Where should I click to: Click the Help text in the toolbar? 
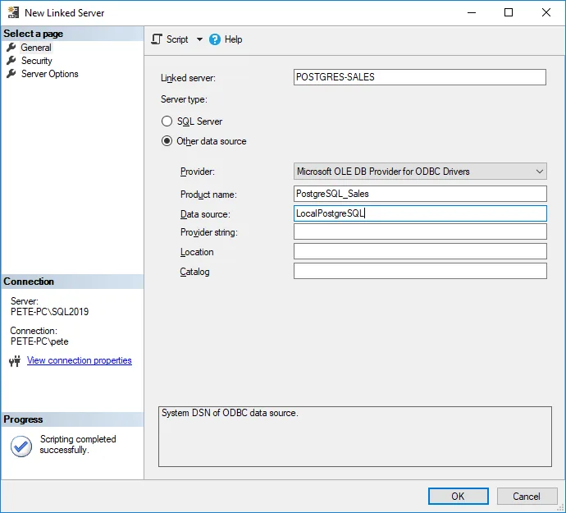point(233,39)
